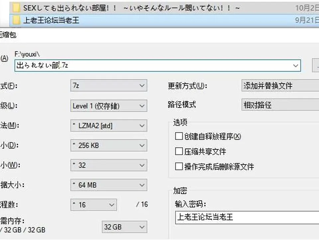Open the thread count 16 dropdown

(94, 205)
